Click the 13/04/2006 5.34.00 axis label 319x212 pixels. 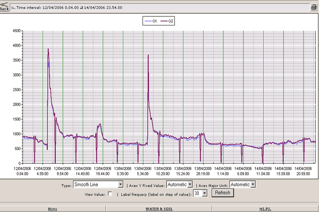coord(142,171)
